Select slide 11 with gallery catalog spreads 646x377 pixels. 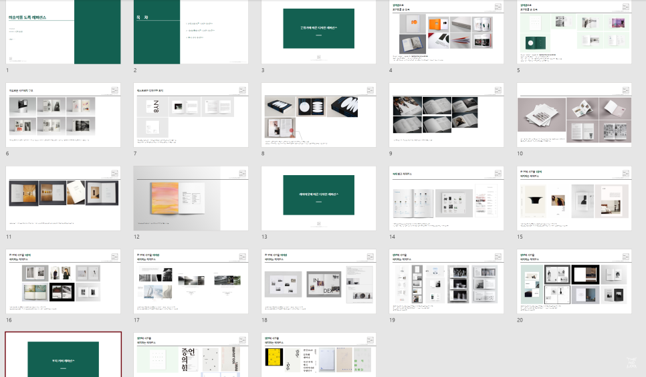[x=63, y=198]
